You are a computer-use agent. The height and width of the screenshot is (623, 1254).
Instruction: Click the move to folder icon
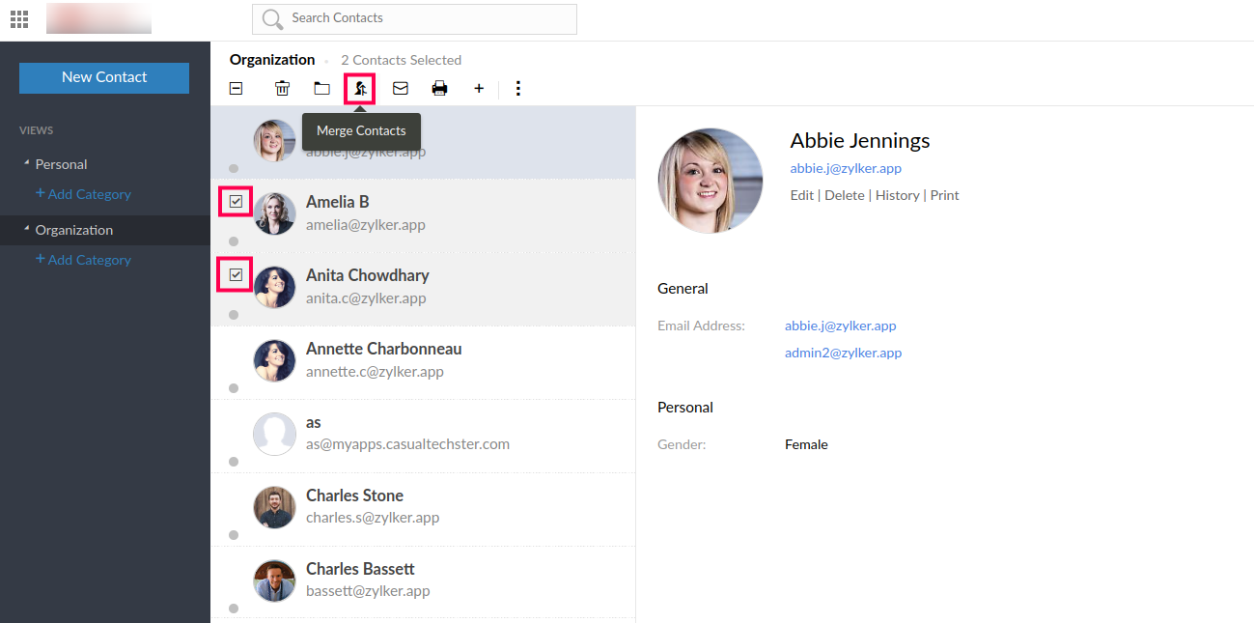[321, 89]
